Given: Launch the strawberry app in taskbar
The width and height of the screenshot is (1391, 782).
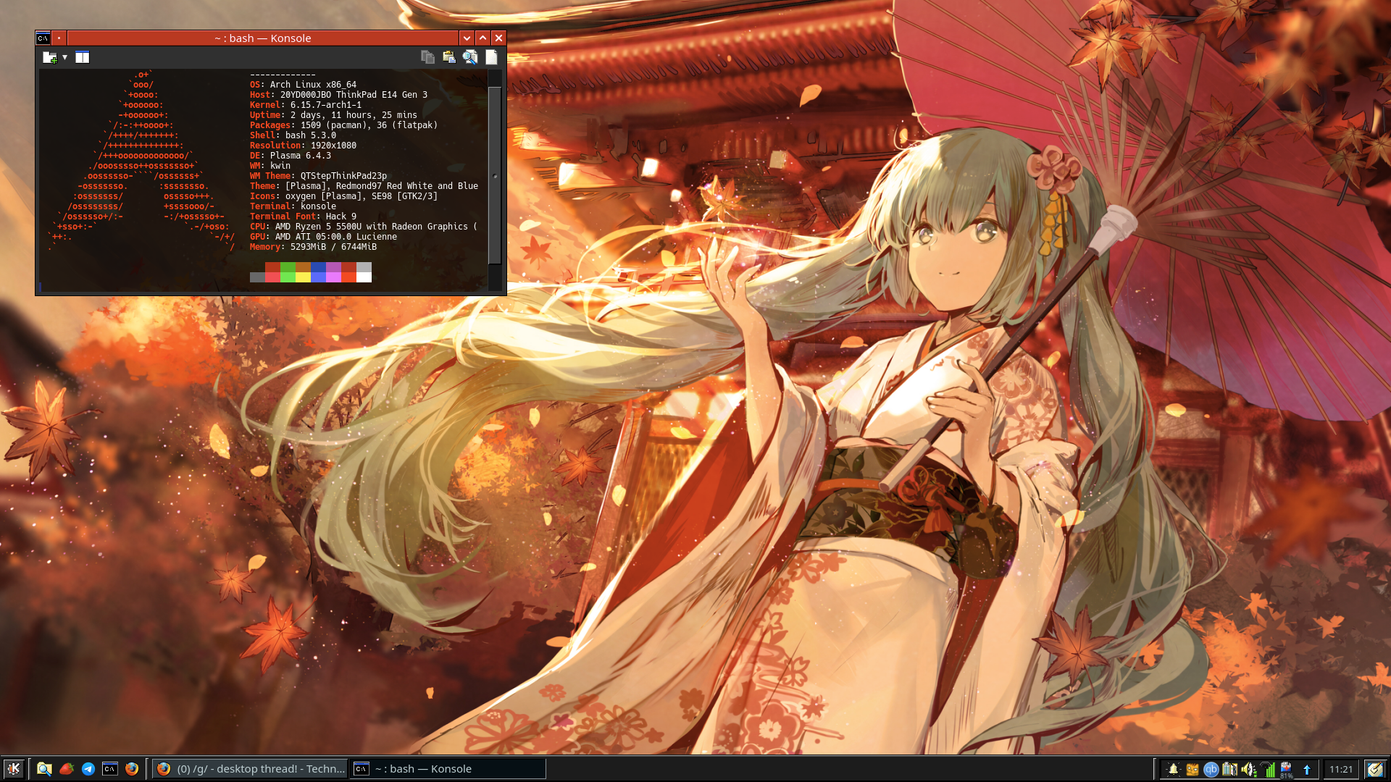Looking at the screenshot, I should pyautogui.click(x=67, y=769).
